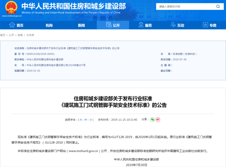Click 文件库 in the breadcrumb
226x167 pixels.
click(x=30, y=35)
